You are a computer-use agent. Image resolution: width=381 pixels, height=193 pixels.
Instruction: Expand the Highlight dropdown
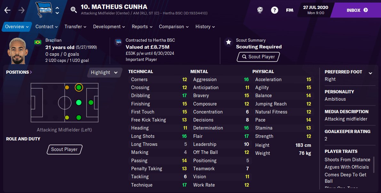[x=104, y=72]
